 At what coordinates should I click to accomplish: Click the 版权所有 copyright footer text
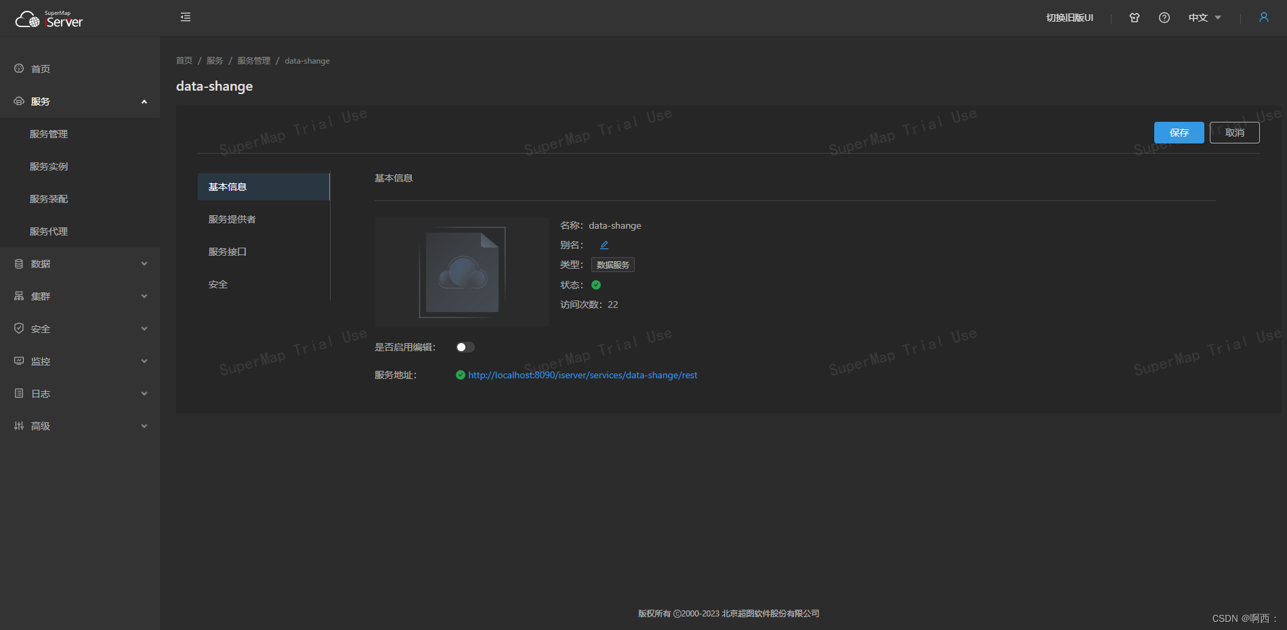pyautogui.click(x=729, y=614)
